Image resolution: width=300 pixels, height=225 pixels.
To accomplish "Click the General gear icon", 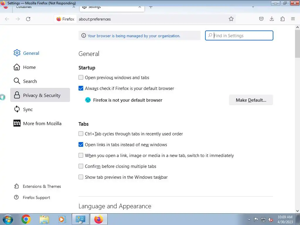I will 17,53.
